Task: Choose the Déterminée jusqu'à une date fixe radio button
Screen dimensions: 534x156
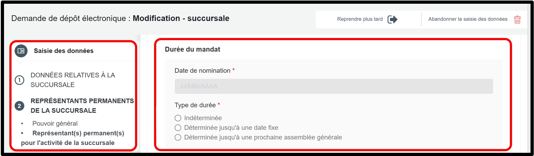Action: (178, 128)
